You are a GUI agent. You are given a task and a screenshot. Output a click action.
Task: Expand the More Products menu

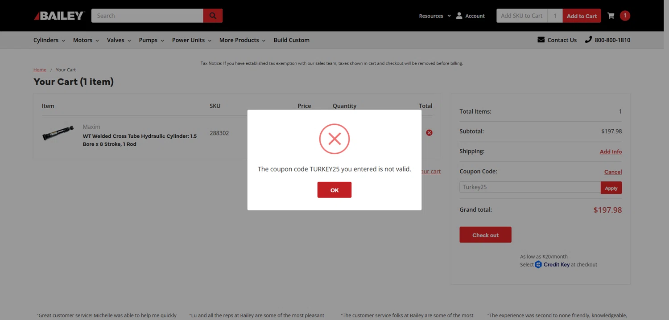coord(242,40)
